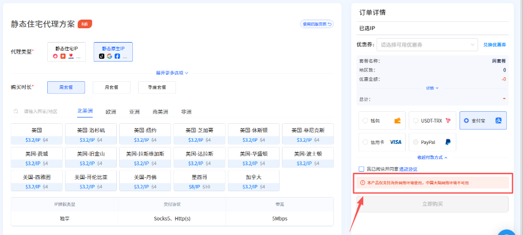This screenshot has height=235, width=523.
Task: Select the 静态住宅IP proxy type label
Action: pos(66,49)
